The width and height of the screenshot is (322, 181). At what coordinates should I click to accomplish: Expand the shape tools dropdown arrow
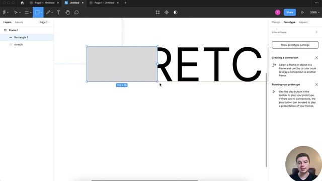41,13
